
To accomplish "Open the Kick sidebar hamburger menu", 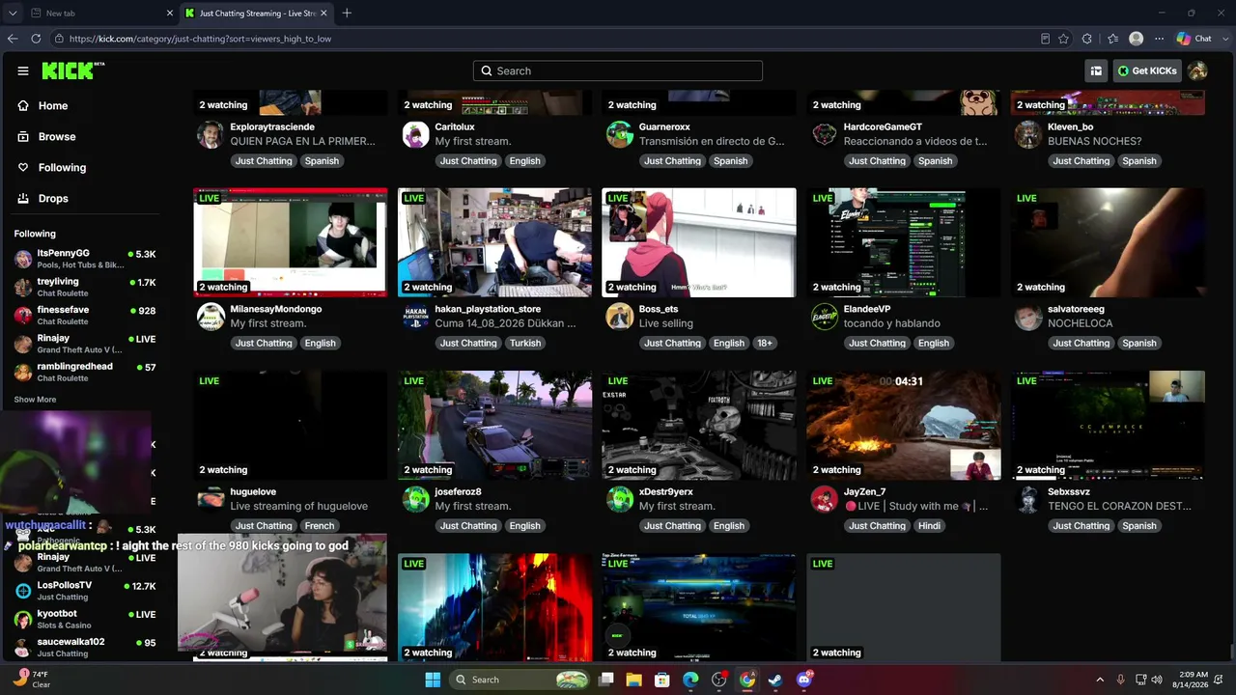I will (23, 70).
